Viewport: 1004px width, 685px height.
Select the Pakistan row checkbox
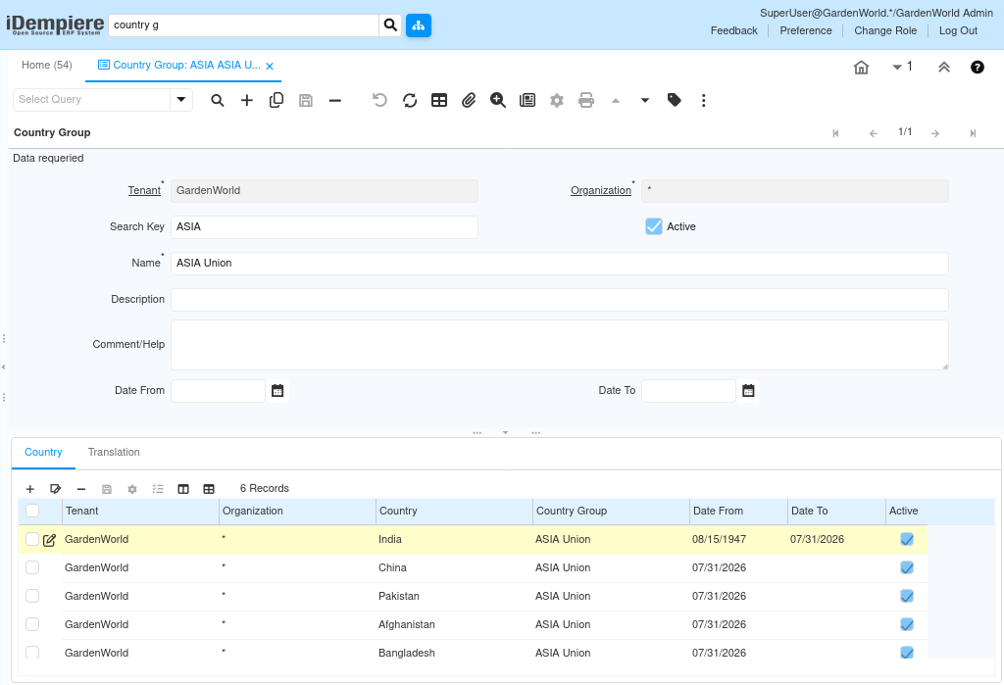click(x=32, y=596)
